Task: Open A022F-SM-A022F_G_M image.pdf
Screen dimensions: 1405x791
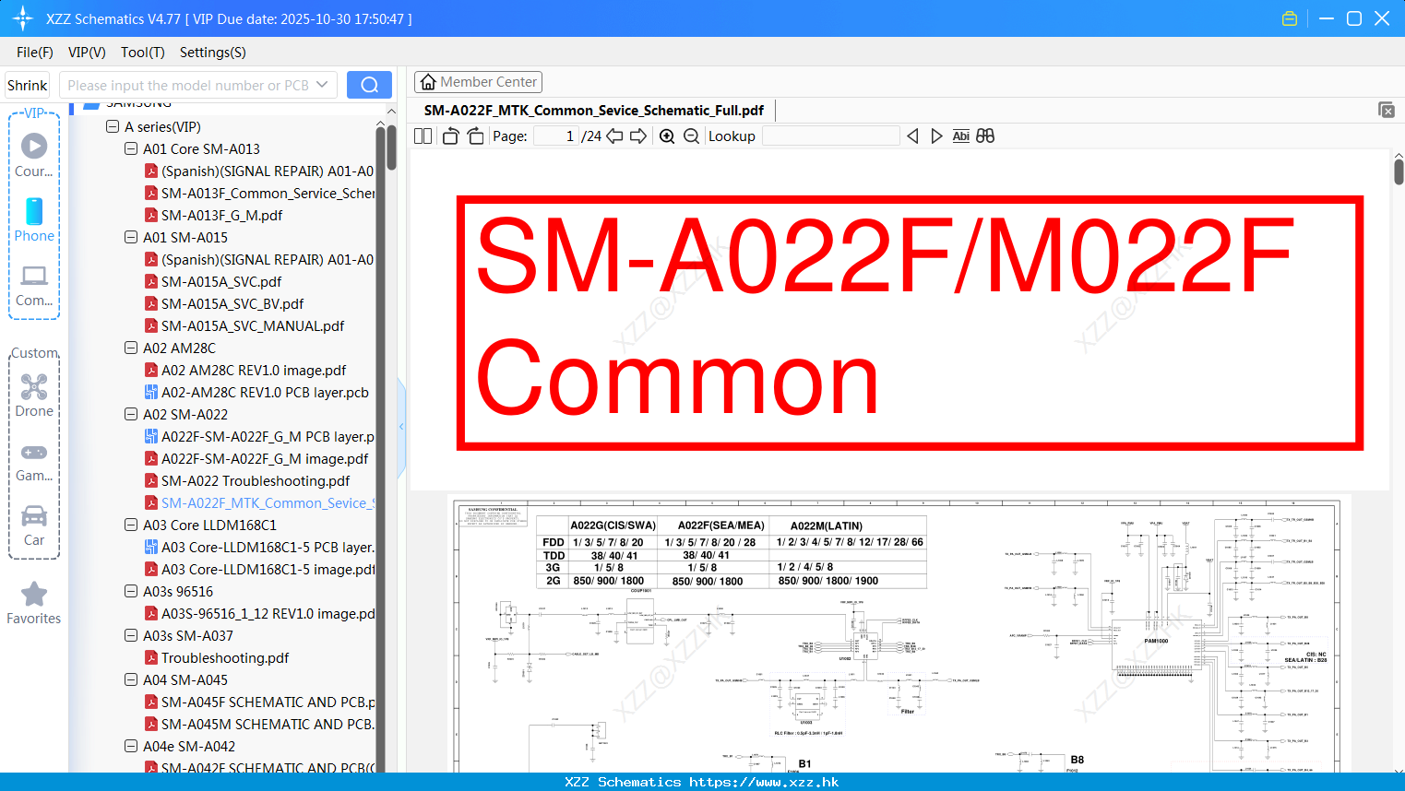Action: click(264, 458)
